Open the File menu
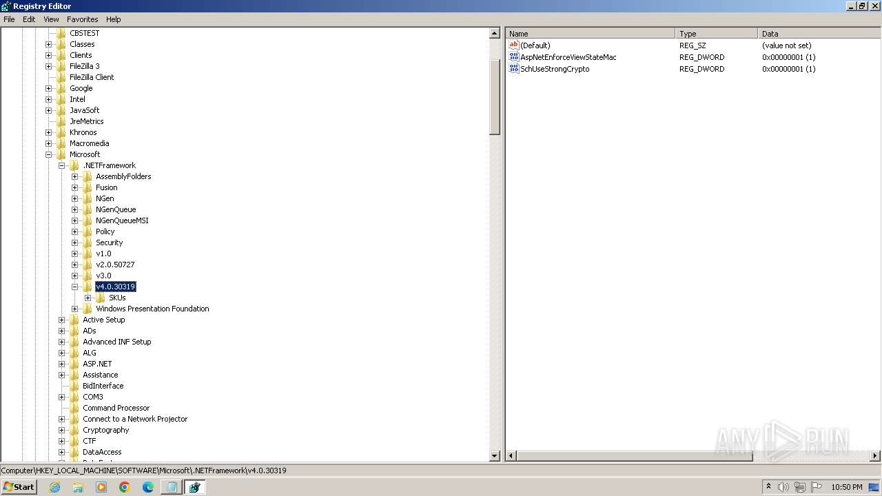Viewport: 882px width, 496px height. [x=9, y=19]
